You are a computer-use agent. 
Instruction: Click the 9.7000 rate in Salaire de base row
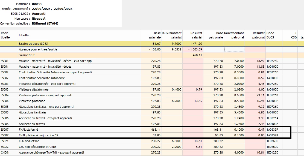tap(176, 44)
